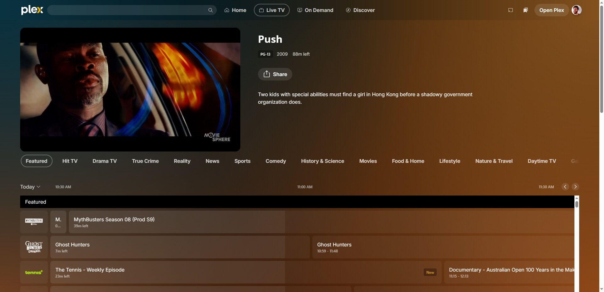The image size is (604, 292).
Task: Open the Live TV section
Action: tap(272, 10)
